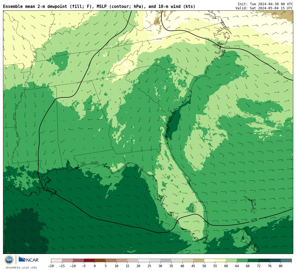
Task: Click the dark red swatch between -5 and 0
Action: coord(89,261)
